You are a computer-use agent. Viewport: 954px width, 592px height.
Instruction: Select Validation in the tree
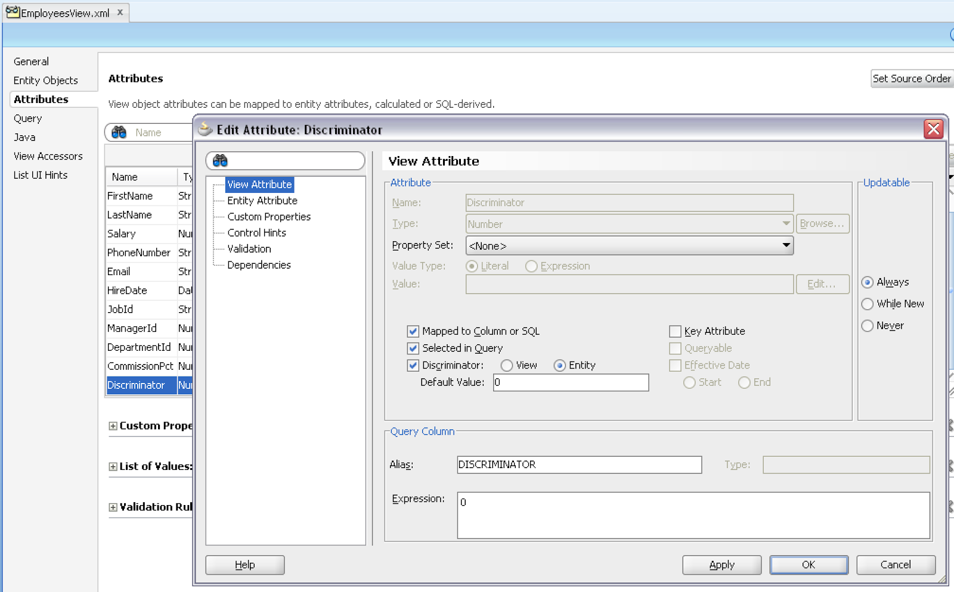point(249,249)
